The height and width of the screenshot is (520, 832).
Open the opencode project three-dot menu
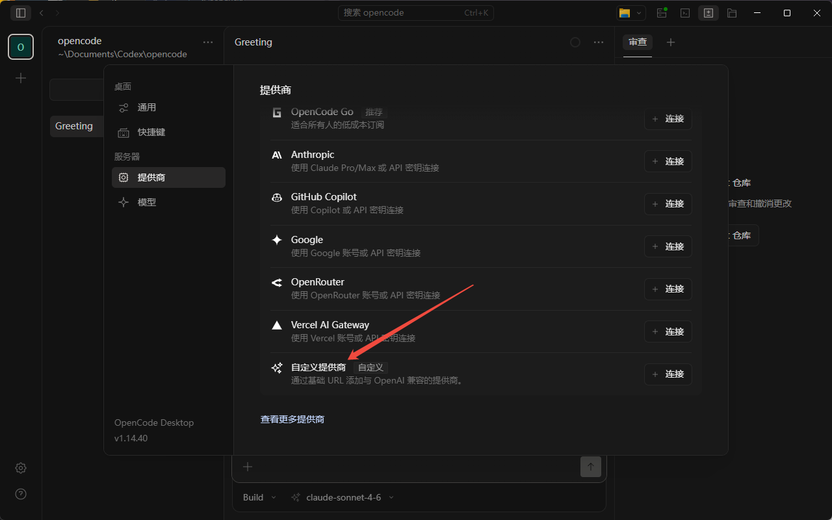[x=208, y=42]
